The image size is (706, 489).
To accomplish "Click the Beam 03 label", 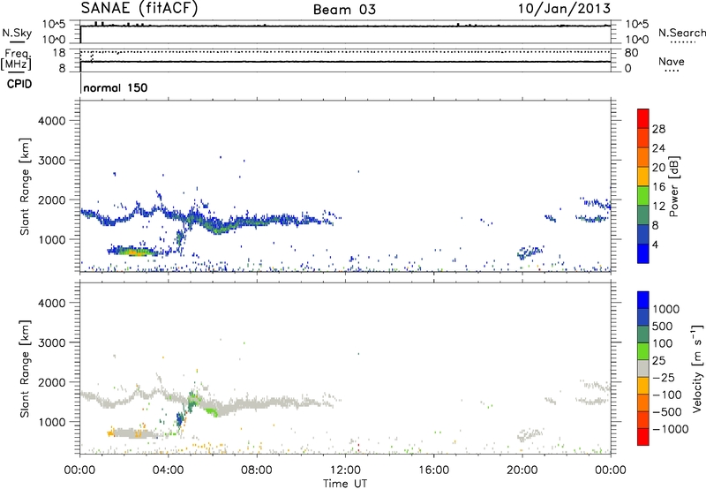I will (x=344, y=10).
